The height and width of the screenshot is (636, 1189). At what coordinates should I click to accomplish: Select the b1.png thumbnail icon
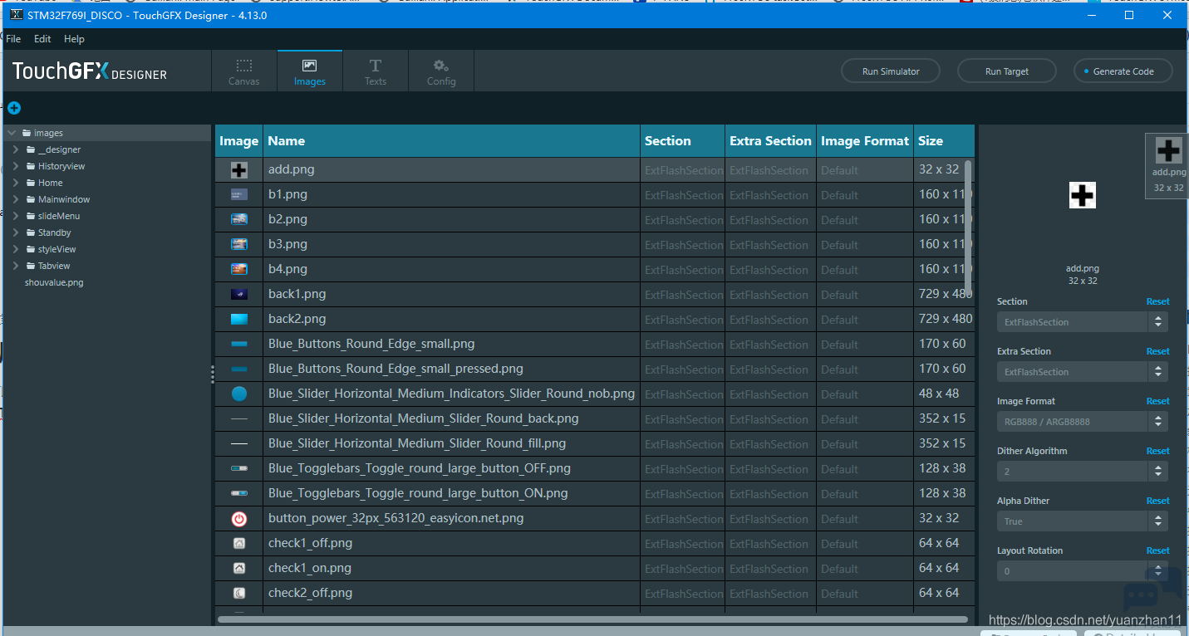239,194
